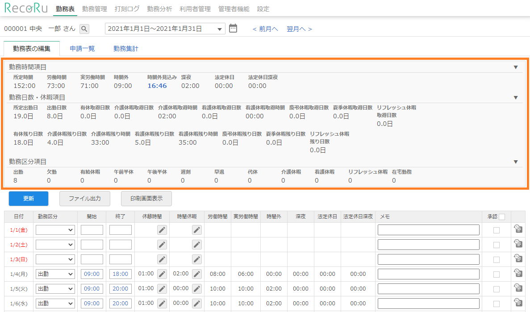Screen dimensions: 530x312
Task: Click end time 18:00 for 1/4(月)
Action: point(120,274)
